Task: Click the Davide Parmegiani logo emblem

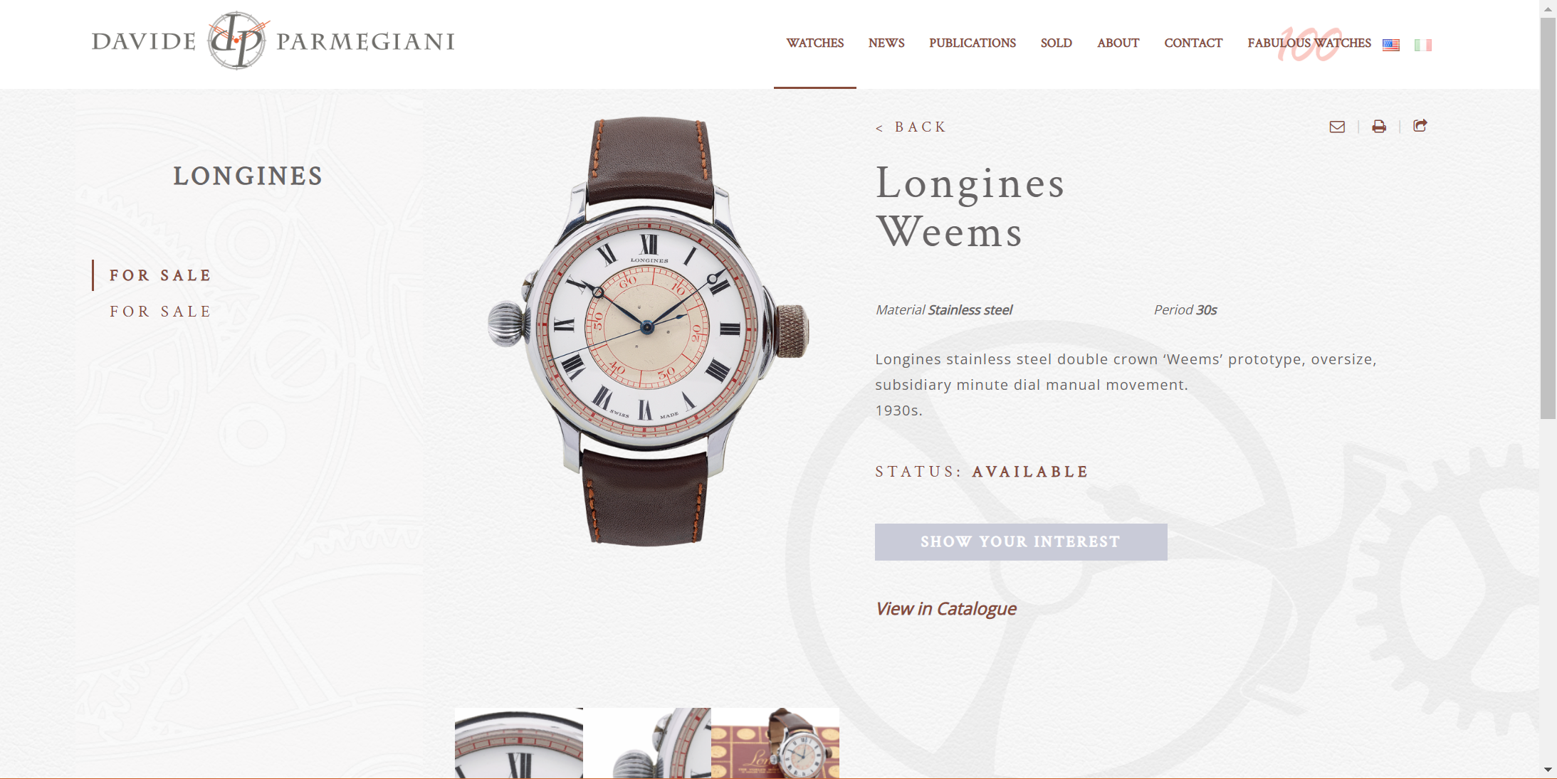Action: [238, 41]
